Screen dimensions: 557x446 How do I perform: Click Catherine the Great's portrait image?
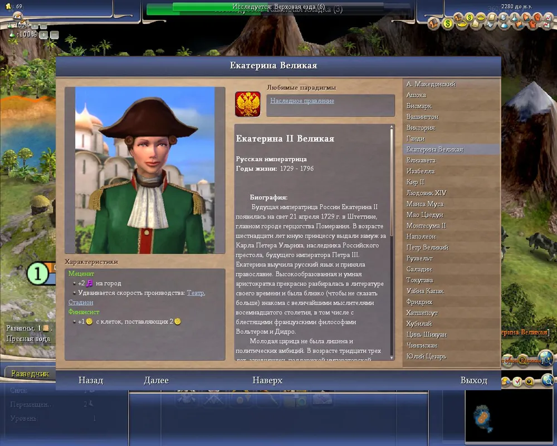(x=145, y=170)
